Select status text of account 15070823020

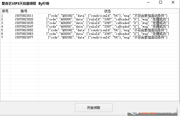pos(108,19)
